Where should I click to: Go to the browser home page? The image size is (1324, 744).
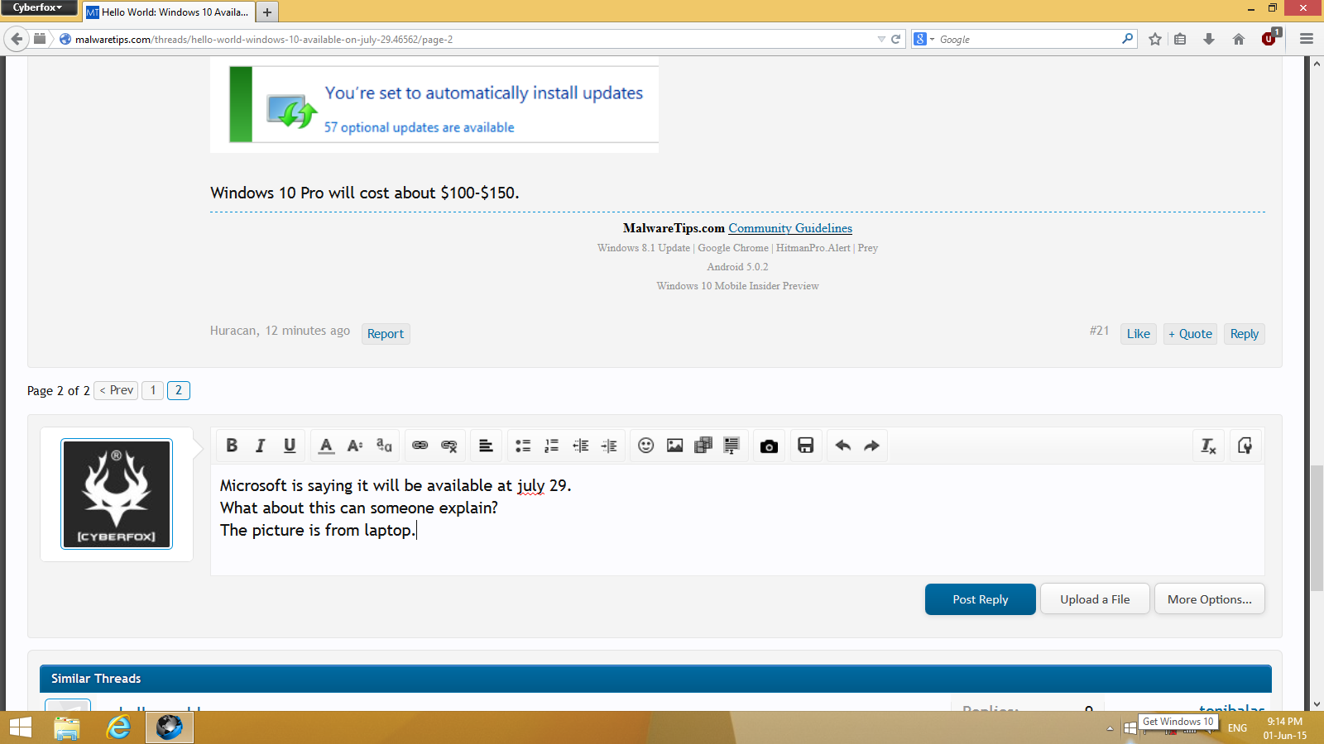(x=1239, y=40)
